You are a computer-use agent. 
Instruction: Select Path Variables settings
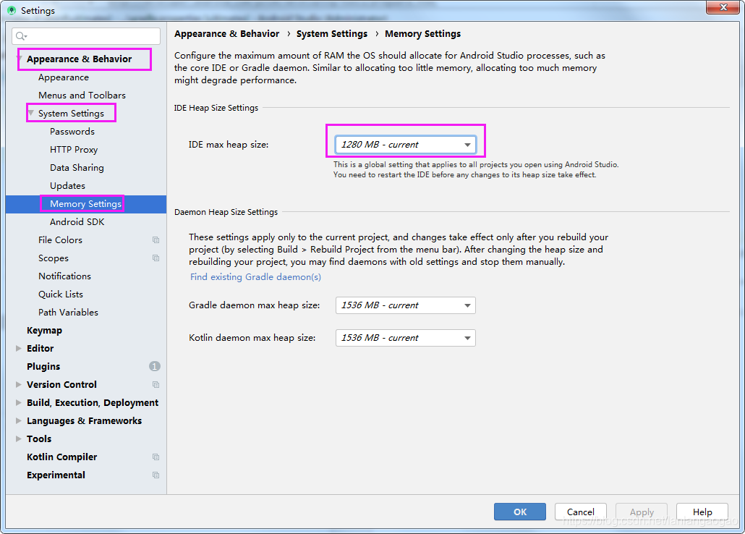69,313
